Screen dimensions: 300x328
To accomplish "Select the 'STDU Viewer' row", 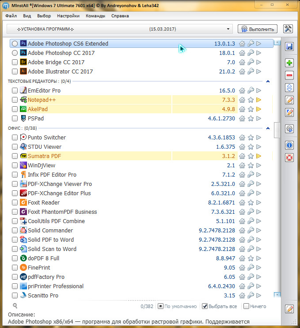I will pos(141,147).
